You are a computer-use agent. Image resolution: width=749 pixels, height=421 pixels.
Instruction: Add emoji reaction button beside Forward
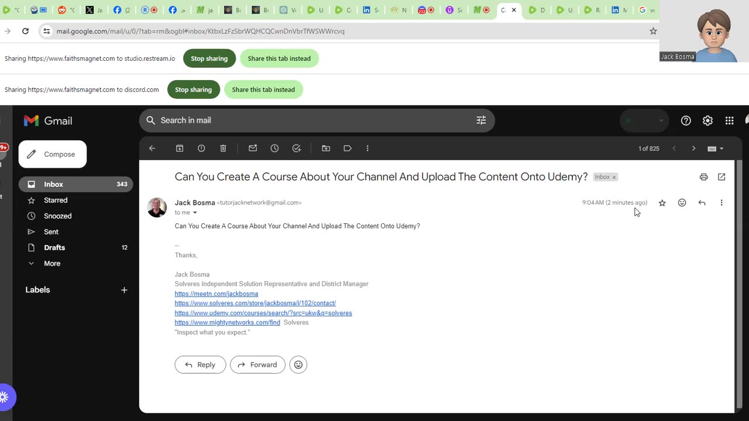point(298,365)
